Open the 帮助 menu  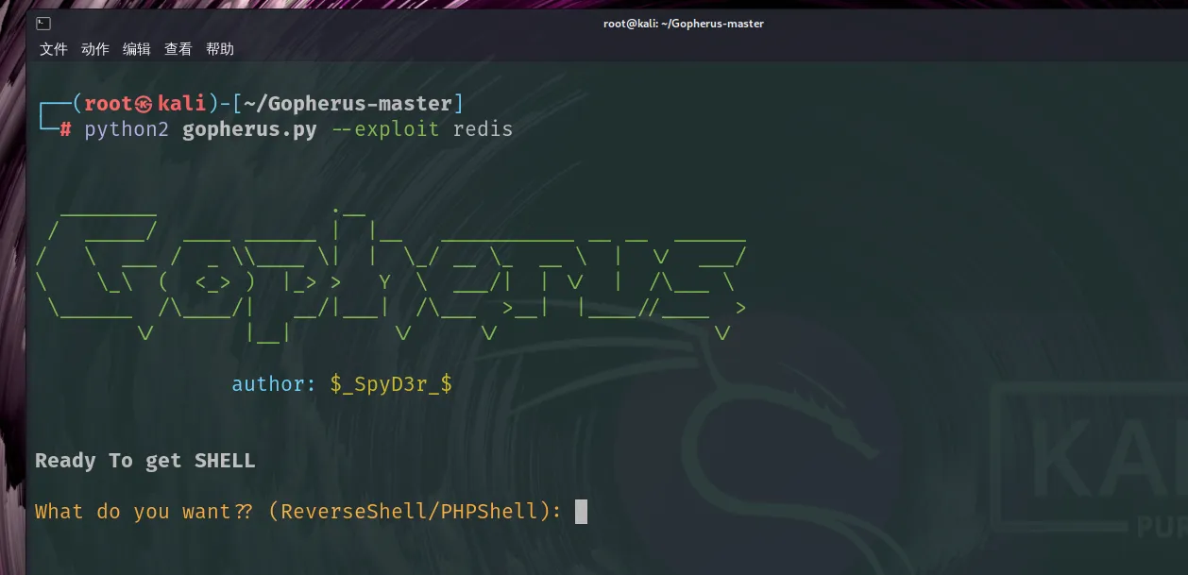point(219,49)
